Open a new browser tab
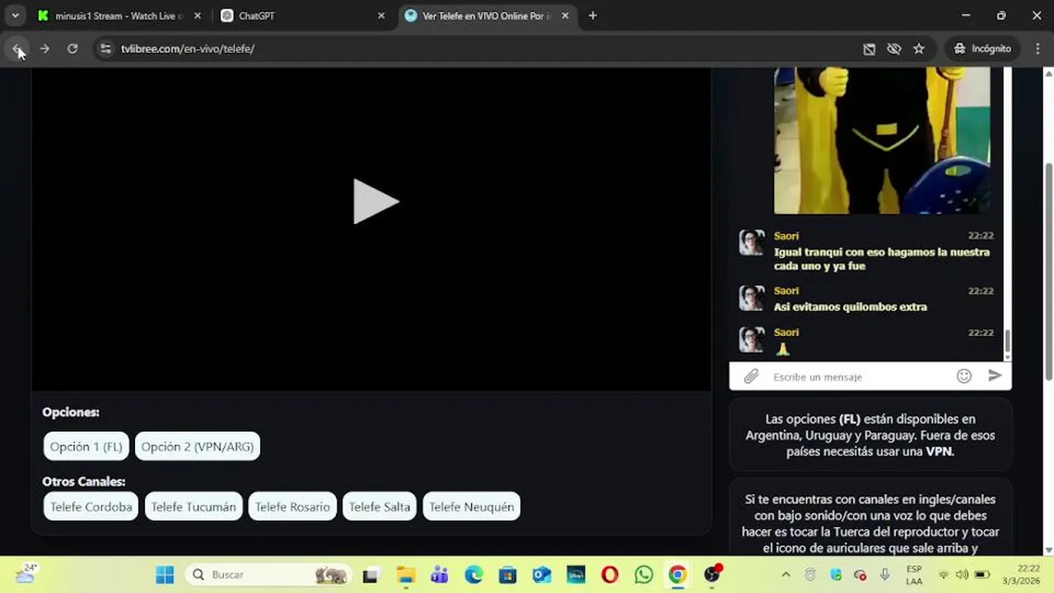Screen dimensions: 1054x593 pos(592,16)
